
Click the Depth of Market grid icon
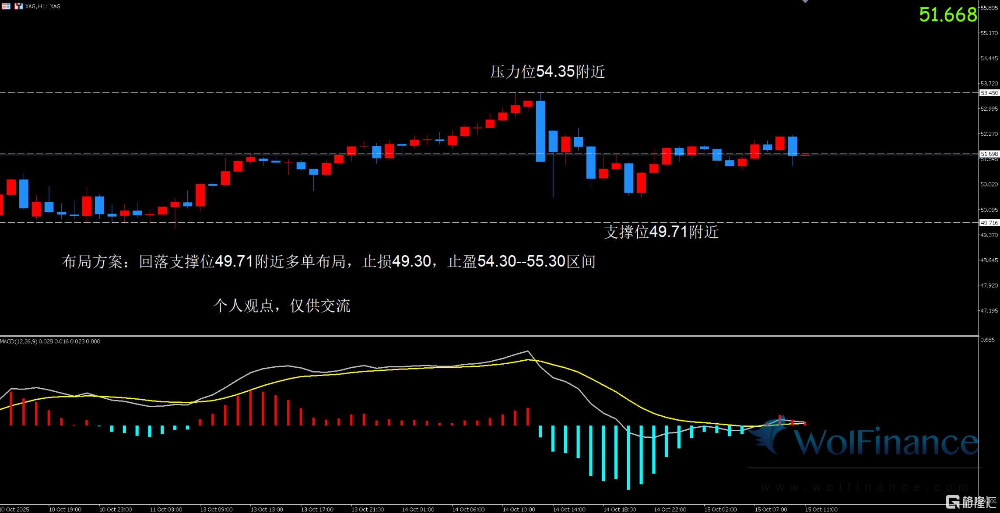[x=6, y=6]
